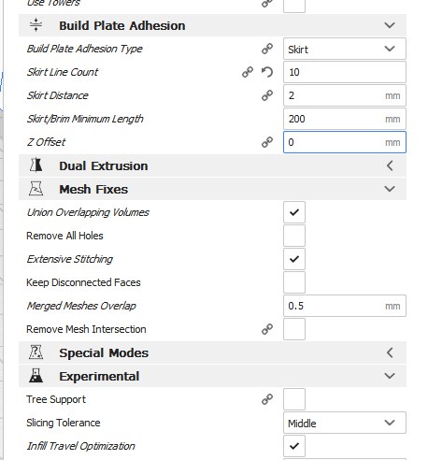The width and height of the screenshot is (428, 460).
Task: Click link icon next to Skirt Distance
Action: click(267, 95)
